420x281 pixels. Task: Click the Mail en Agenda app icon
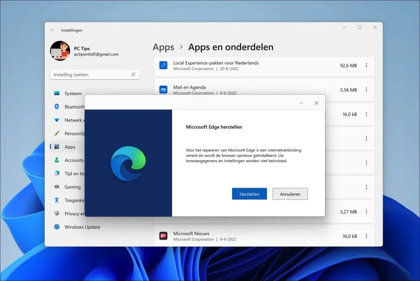(163, 89)
